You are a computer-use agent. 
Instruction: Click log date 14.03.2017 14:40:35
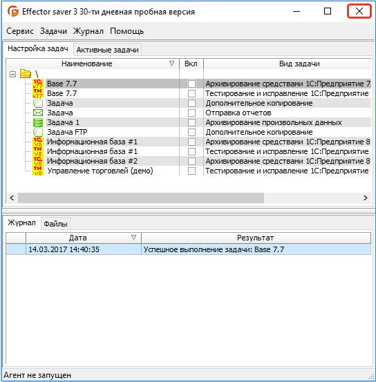click(64, 249)
